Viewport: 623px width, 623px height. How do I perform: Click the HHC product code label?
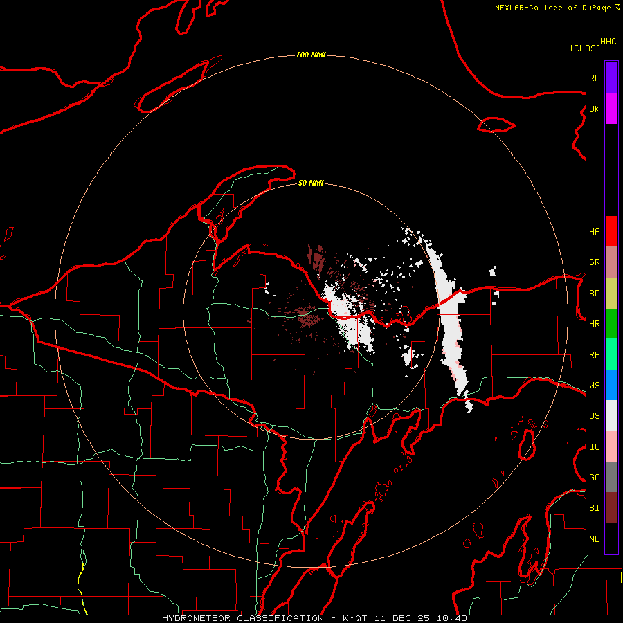[608, 42]
